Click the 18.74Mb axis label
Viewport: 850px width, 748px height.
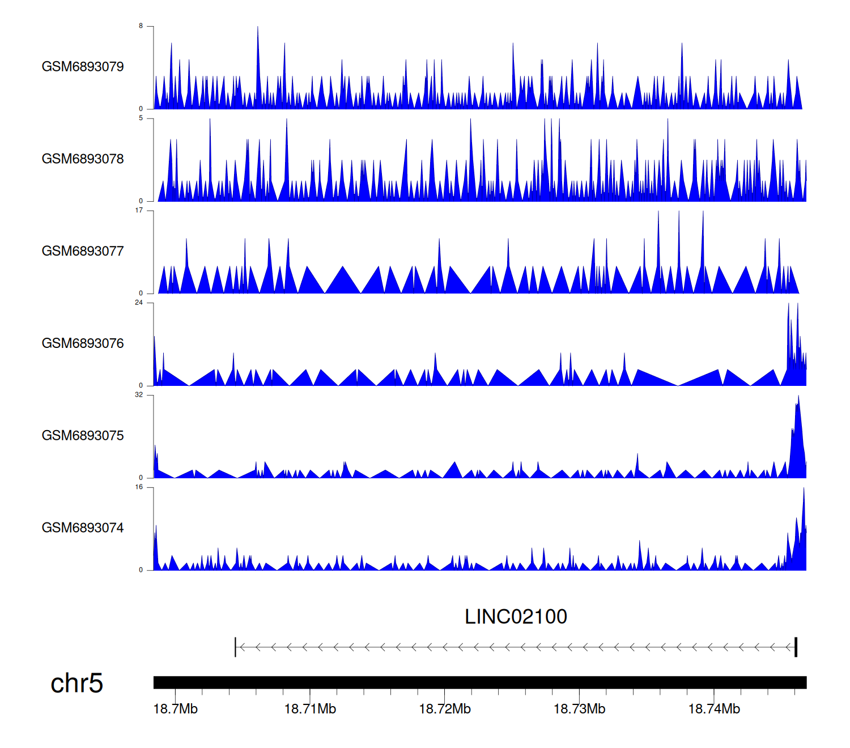(x=714, y=709)
